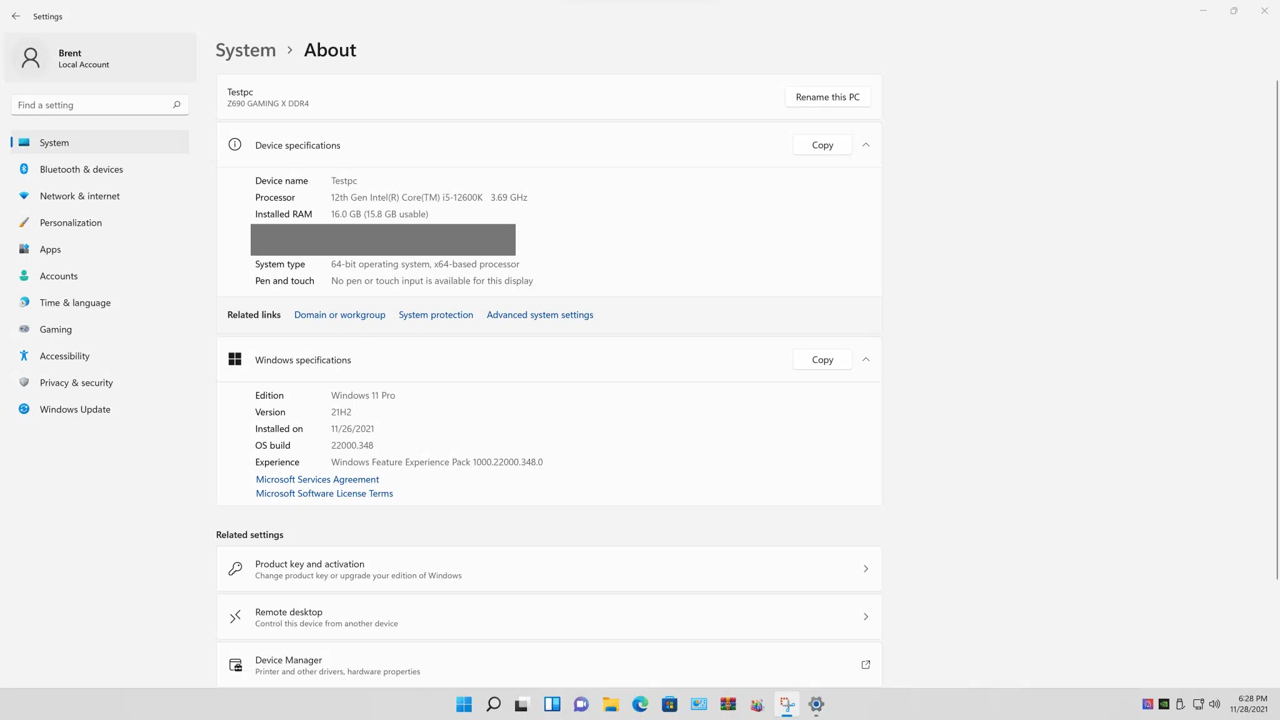Select System in the sidebar

click(100, 142)
